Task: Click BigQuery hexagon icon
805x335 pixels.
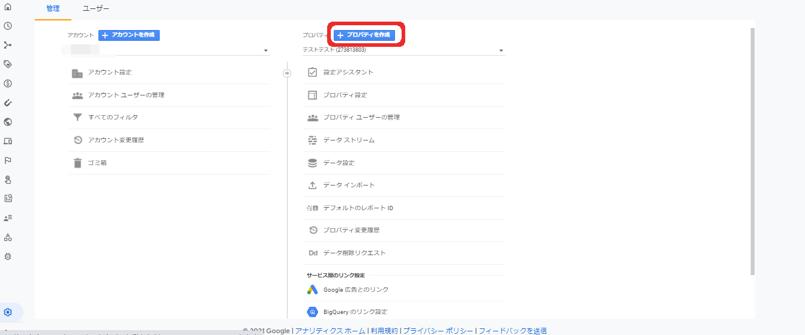Action: [x=312, y=312]
